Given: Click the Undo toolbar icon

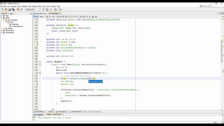Looking at the screenshot, I should coord(18,9).
